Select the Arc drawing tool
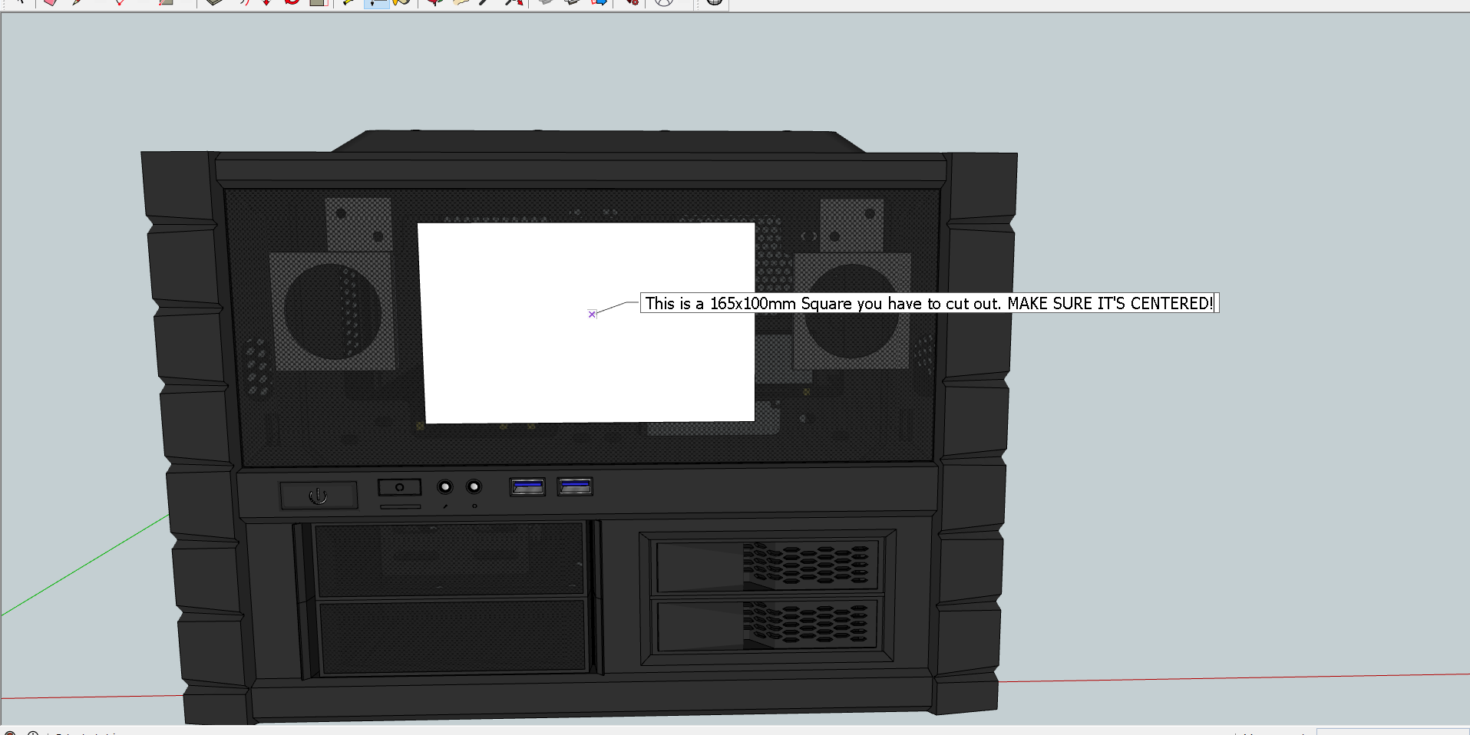Image resolution: width=1470 pixels, height=735 pixels. click(119, 3)
